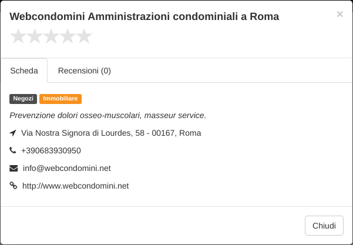Open the http://www.webcondomini.net link
Image resolution: width=353 pixels, height=245 pixels.
click(76, 186)
